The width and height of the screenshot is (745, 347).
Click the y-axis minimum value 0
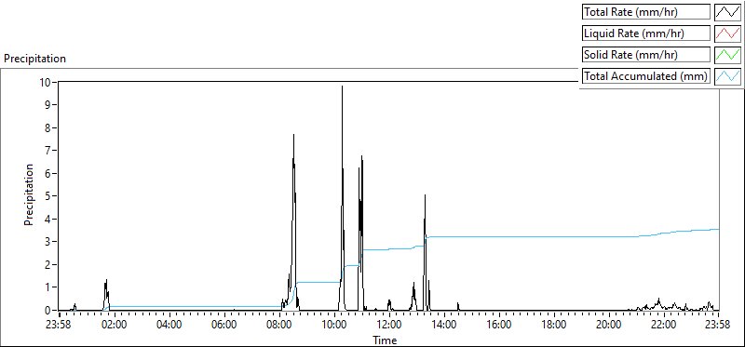(47, 310)
